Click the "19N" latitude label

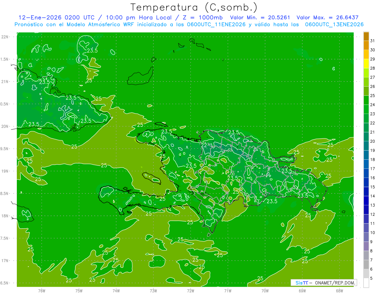point(5,171)
